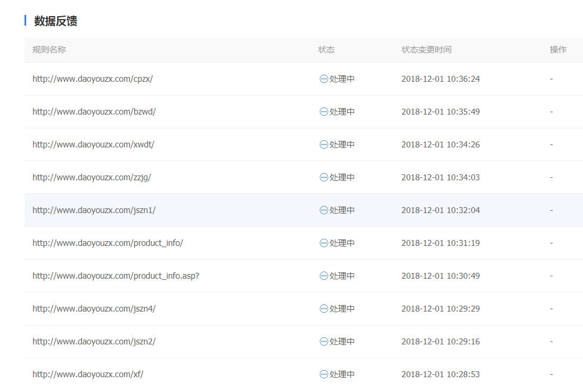
Task: Open the URL ending in /cpzx/
Action: click(x=92, y=79)
